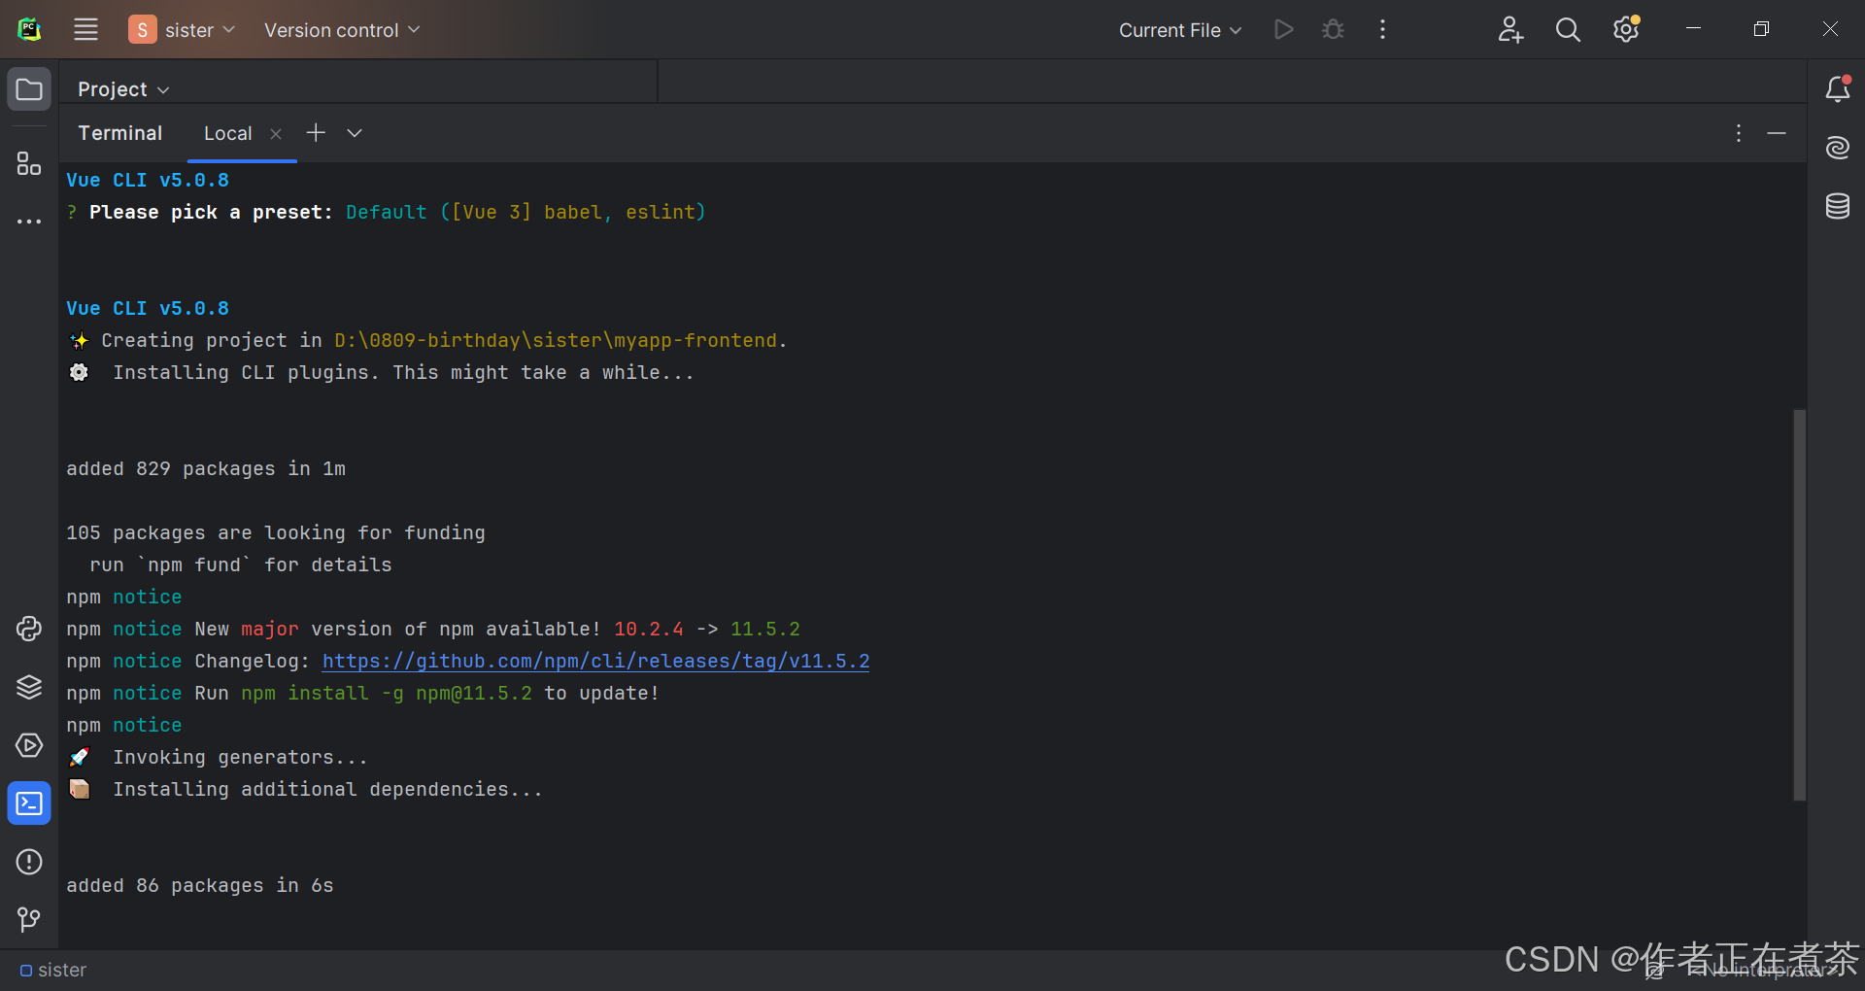This screenshot has width=1865, height=991.
Task: Hide the Terminal panel
Action: [x=1777, y=133]
